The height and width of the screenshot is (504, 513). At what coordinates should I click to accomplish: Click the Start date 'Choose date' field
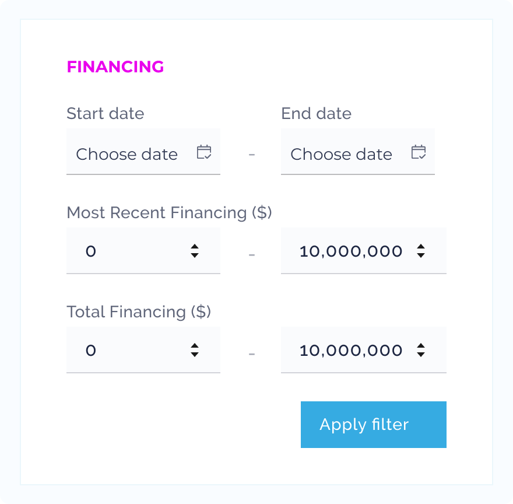127,154
